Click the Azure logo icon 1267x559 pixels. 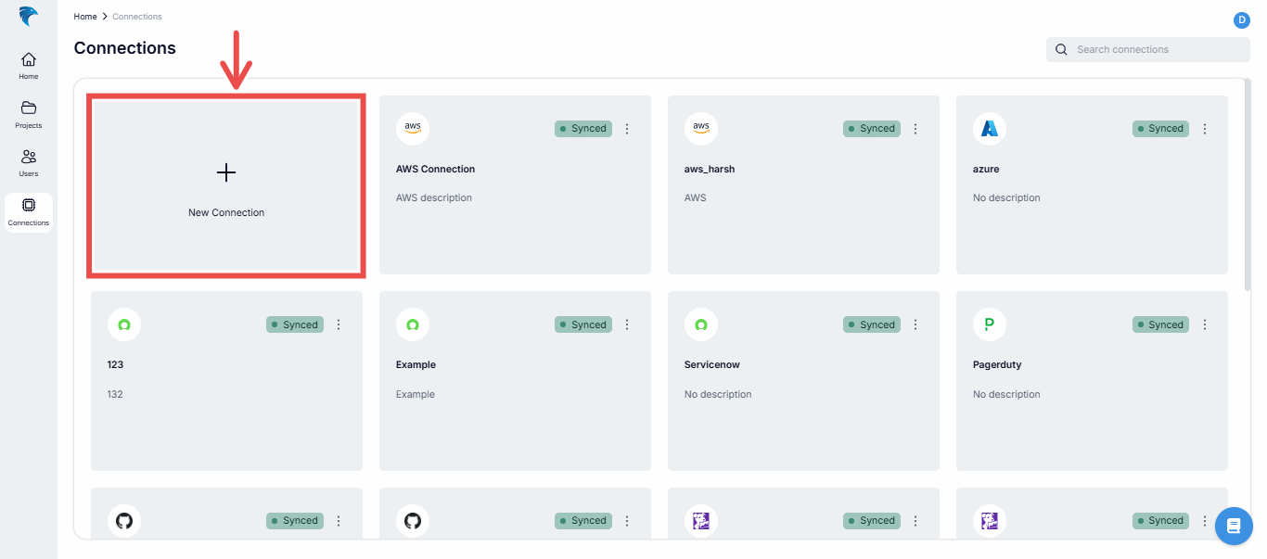point(990,128)
